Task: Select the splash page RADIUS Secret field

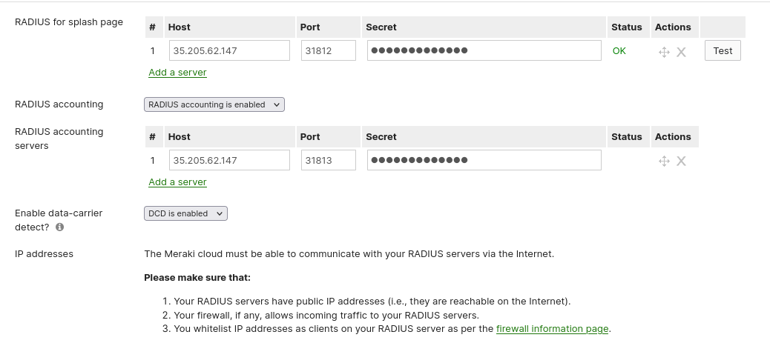Action: [x=484, y=51]
